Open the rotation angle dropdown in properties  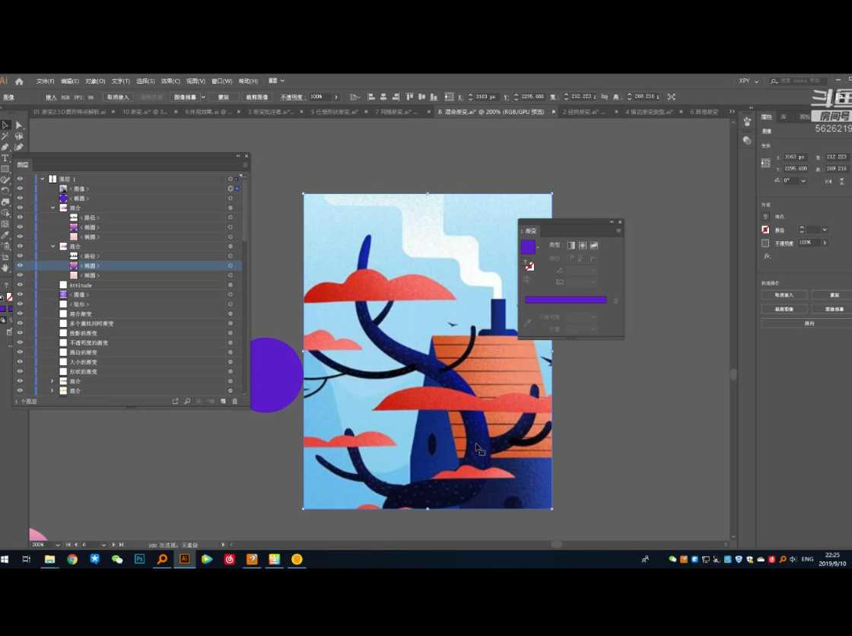pos(803,181)
